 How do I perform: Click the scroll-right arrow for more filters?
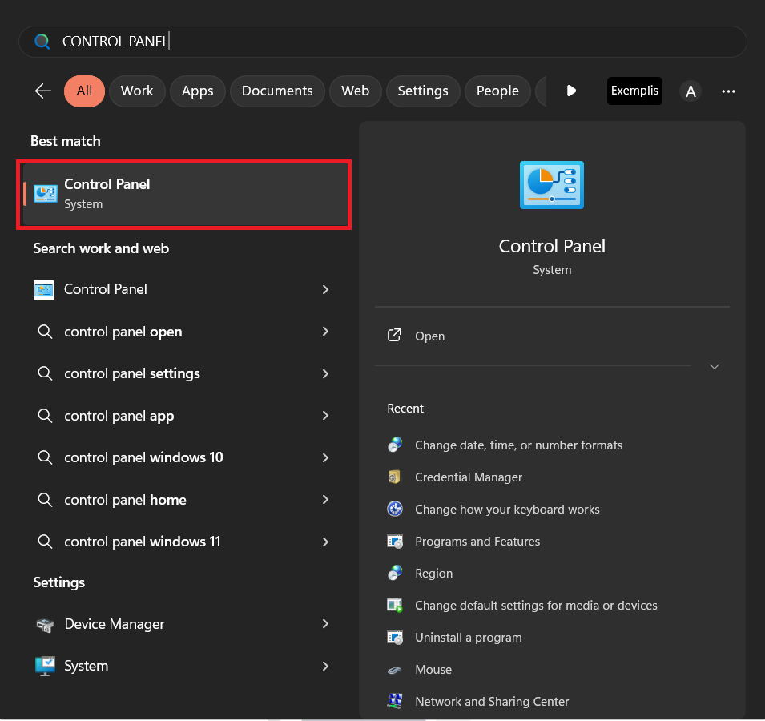point(571,91)
